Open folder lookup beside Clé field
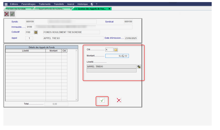This screenshot has height=130, width=220. click(116, 50)
